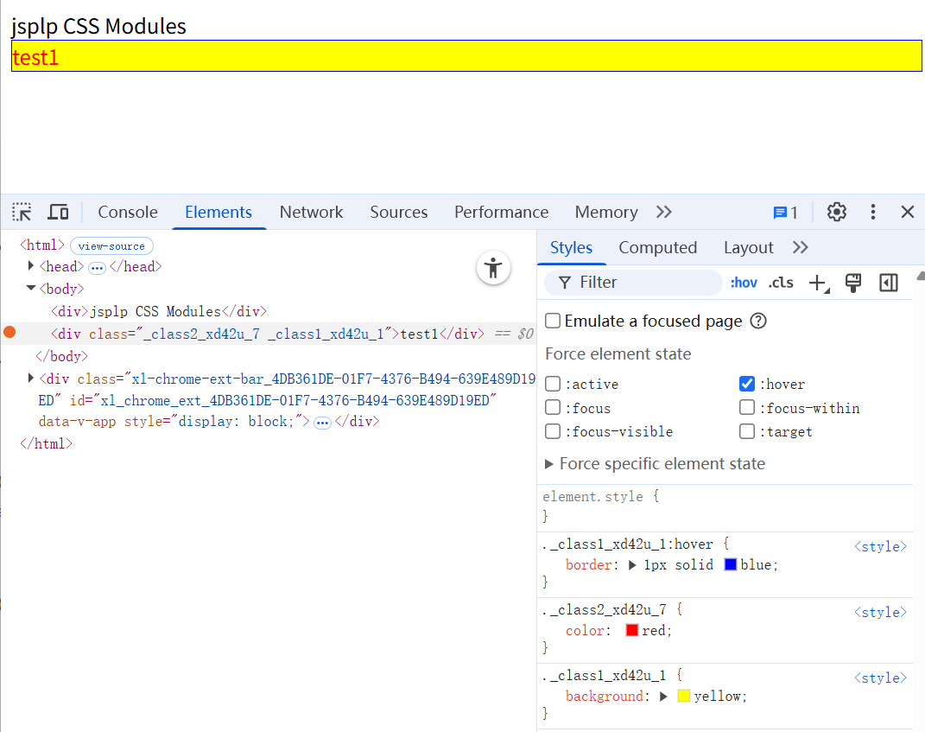925x732 pixels.
Task: Click into the Styles Filter field
Action: pyautogui.click(x=639, y=283)
